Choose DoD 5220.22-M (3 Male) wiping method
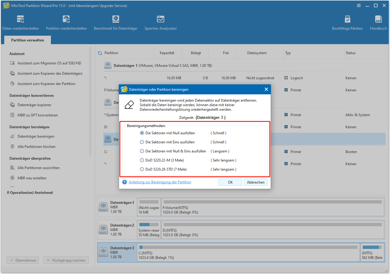The height and width of the screenshot is (274, 390). tap(142, 160)
